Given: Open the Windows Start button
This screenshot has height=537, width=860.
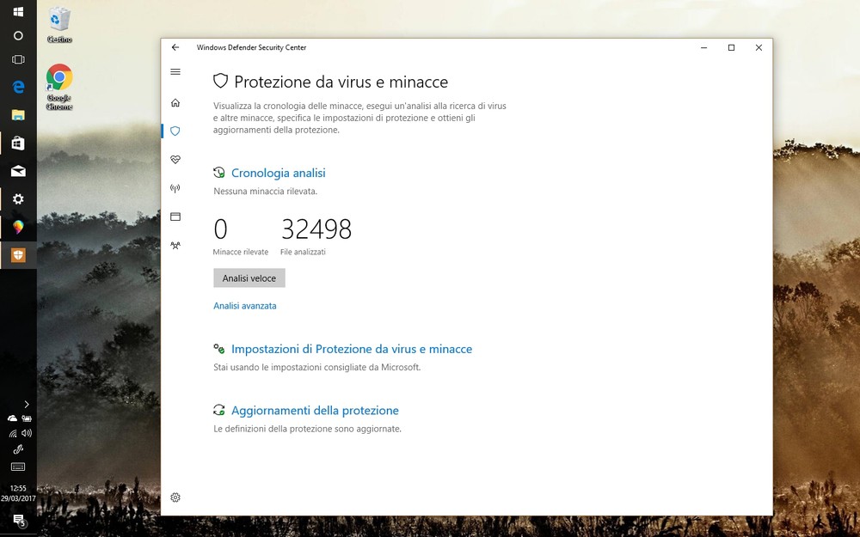Looking at the screenshot, I should 18,11.
